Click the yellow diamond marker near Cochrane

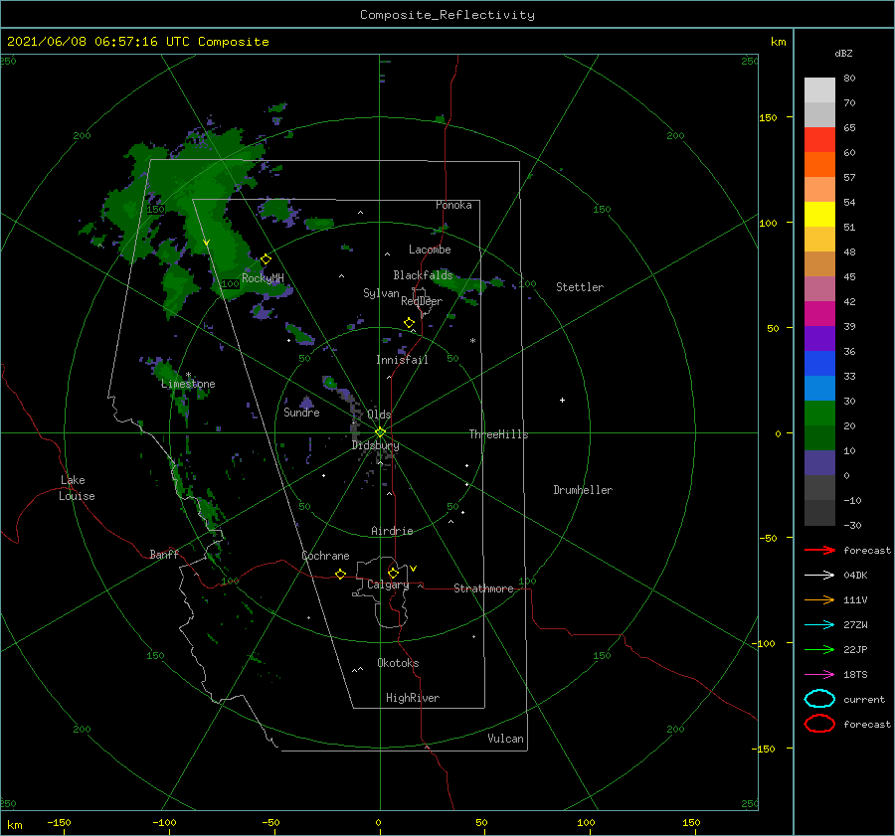(x=340, y=574)
